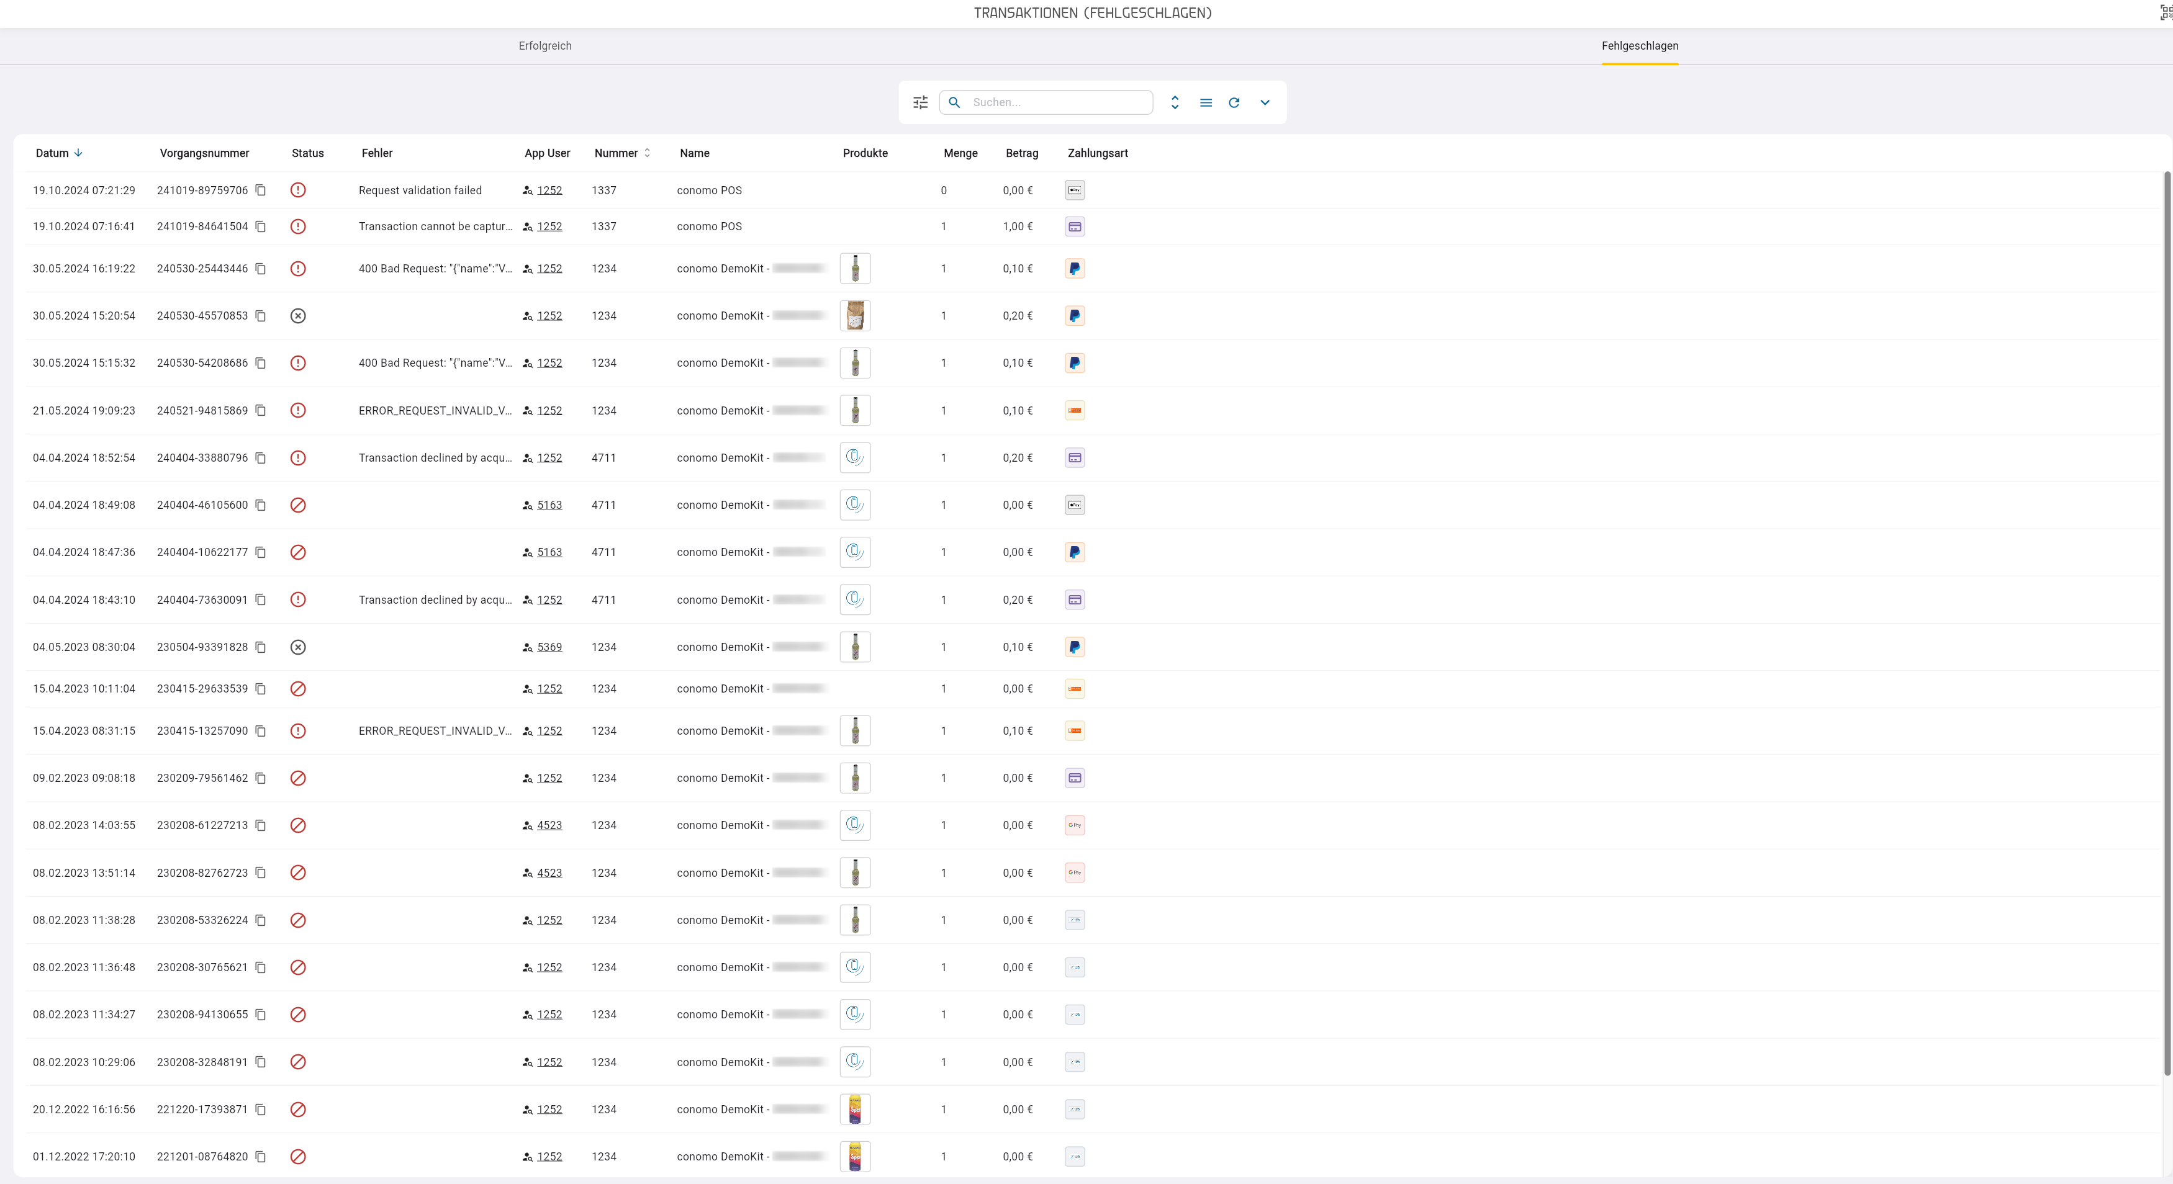Copy Vorgangsnummer 241019-89759706
The image size is (2173, 1184).
click(261, 190)
